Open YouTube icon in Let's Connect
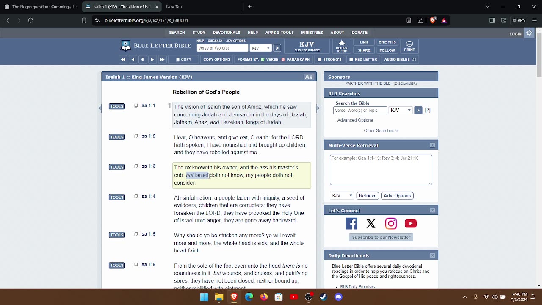This screenshot has height=305, width=542. [x=411, y=224]
